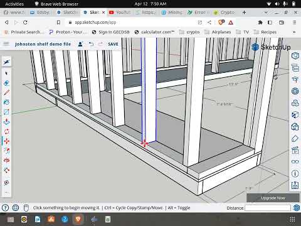Open the Recipes bookmarks folder

click(x=265, y=32)
